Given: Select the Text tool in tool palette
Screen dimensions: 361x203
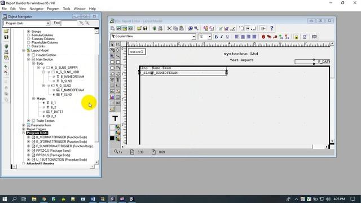Looking at the screenshot, I should tap(118, 80).
